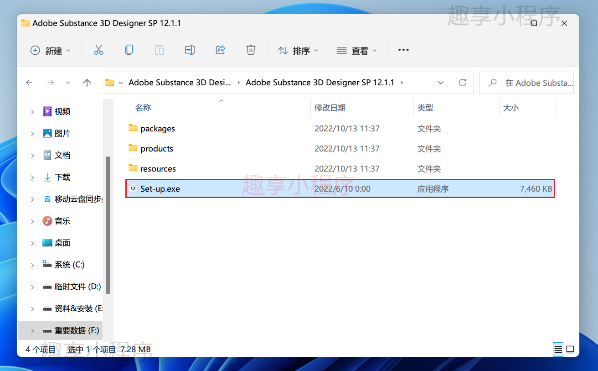Select 下载 in navigation pane
The height and width of the screenshot is (371, 598).
pyautogui.click(x=62, y=177)
